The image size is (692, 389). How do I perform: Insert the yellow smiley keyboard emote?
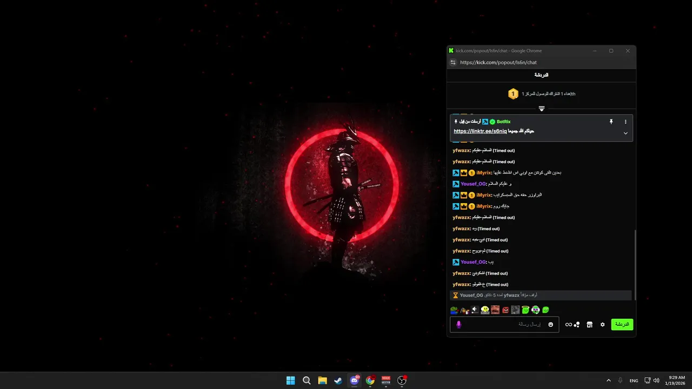[x=485, y=310]
